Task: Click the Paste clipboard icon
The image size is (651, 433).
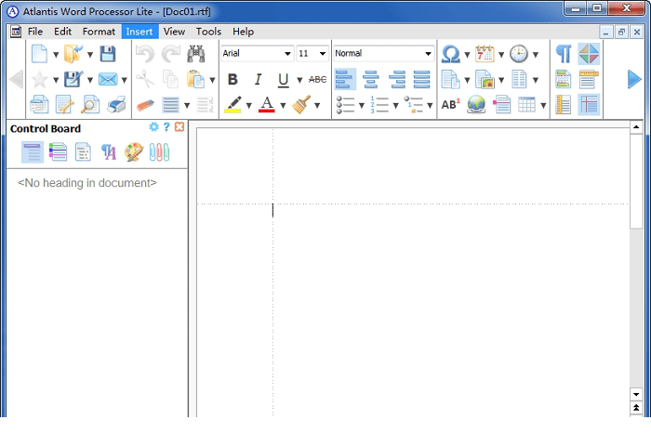Action: pos(195,79)
